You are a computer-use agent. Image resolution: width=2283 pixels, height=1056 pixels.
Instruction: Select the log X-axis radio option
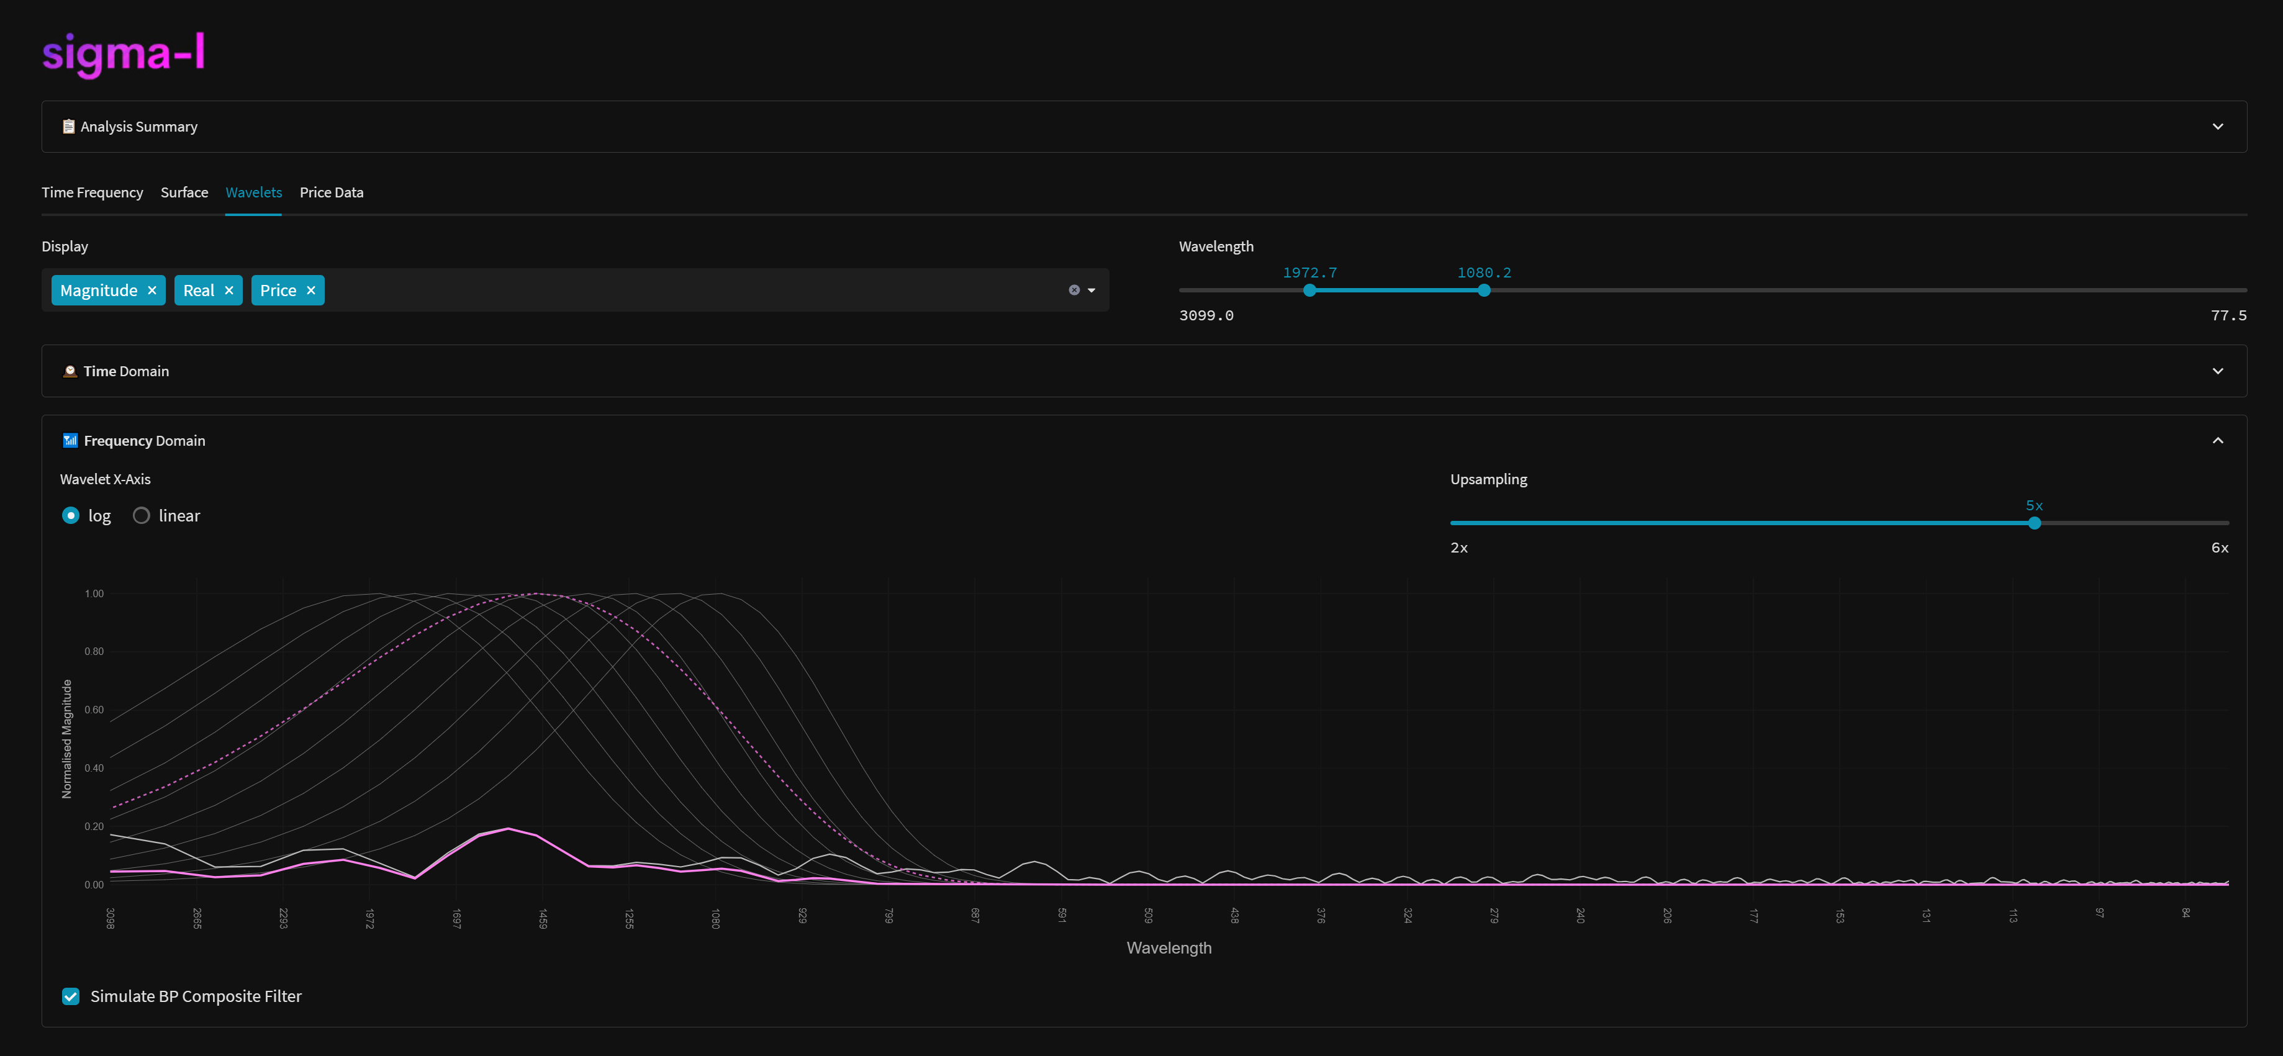pos(71,516)
